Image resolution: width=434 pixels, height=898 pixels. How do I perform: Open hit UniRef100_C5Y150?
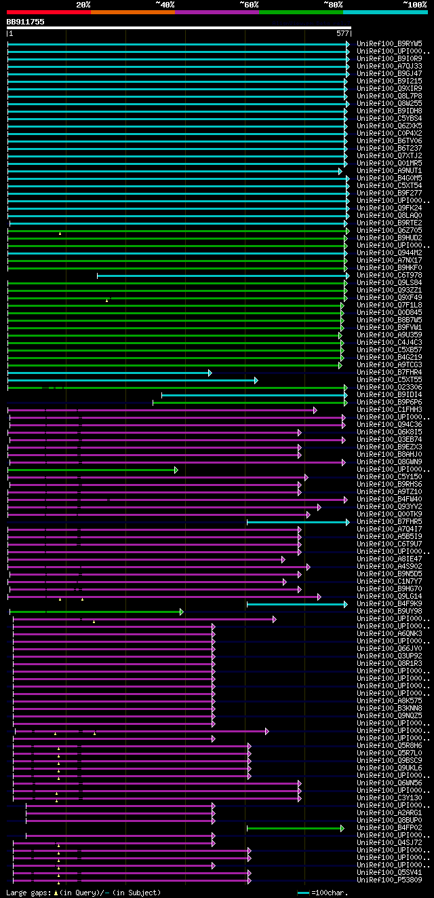point(389,476)
